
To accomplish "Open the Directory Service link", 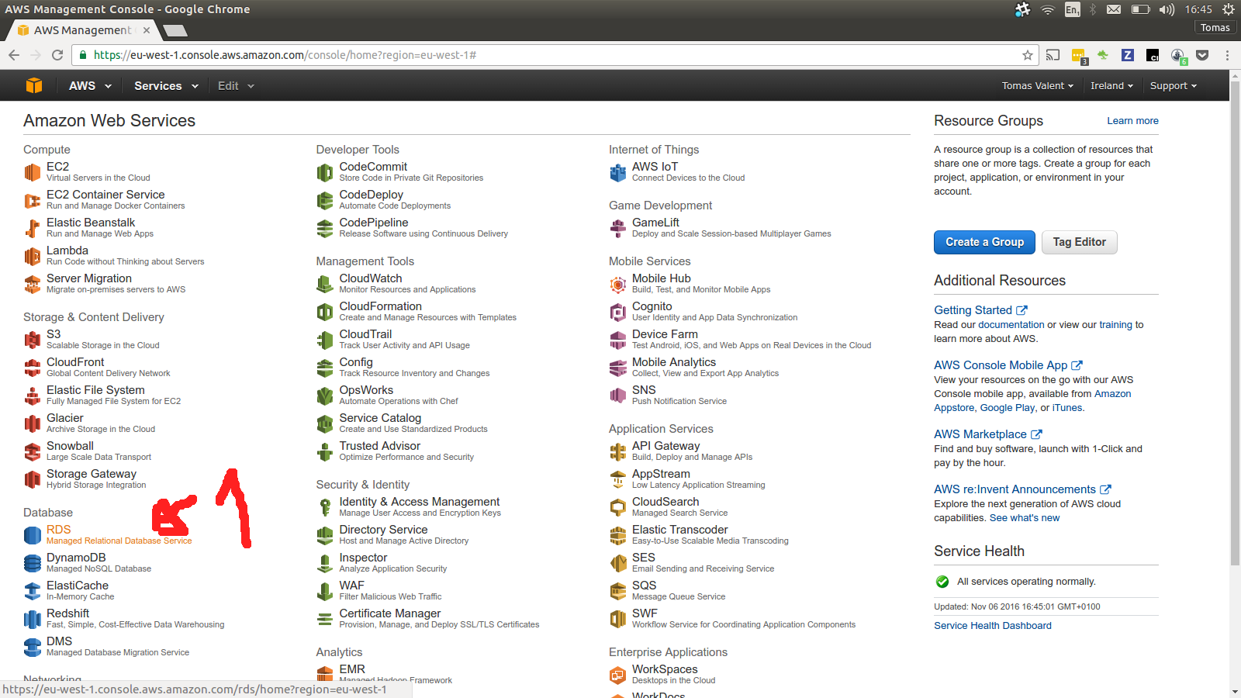I will coord(383,530).
